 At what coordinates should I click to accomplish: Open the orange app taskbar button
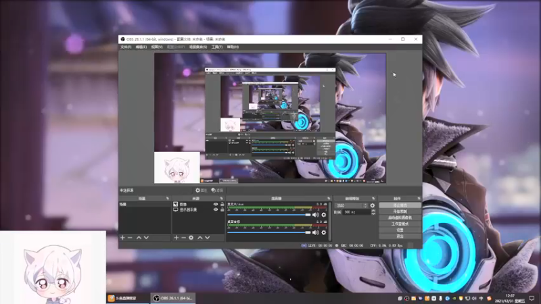coord(128,298)
